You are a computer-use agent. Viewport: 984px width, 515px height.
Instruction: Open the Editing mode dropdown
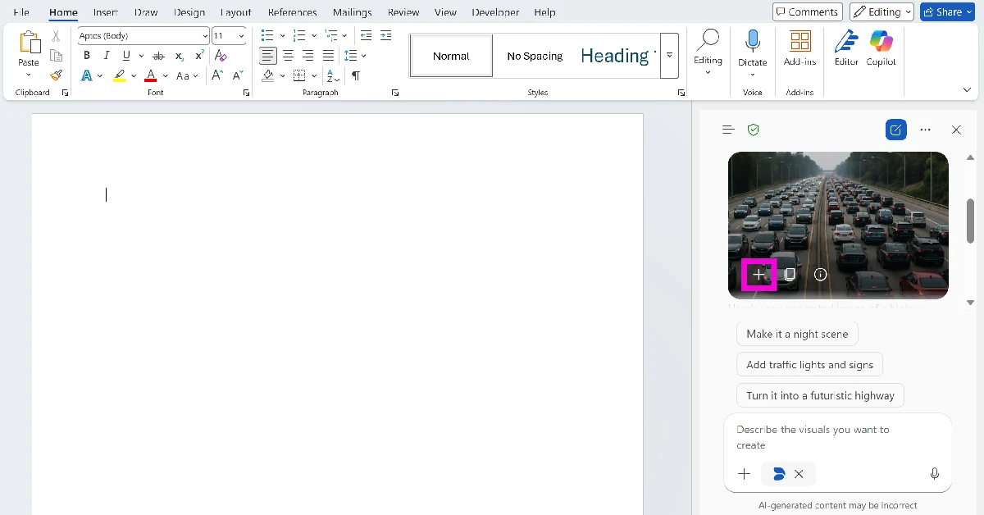881,11
